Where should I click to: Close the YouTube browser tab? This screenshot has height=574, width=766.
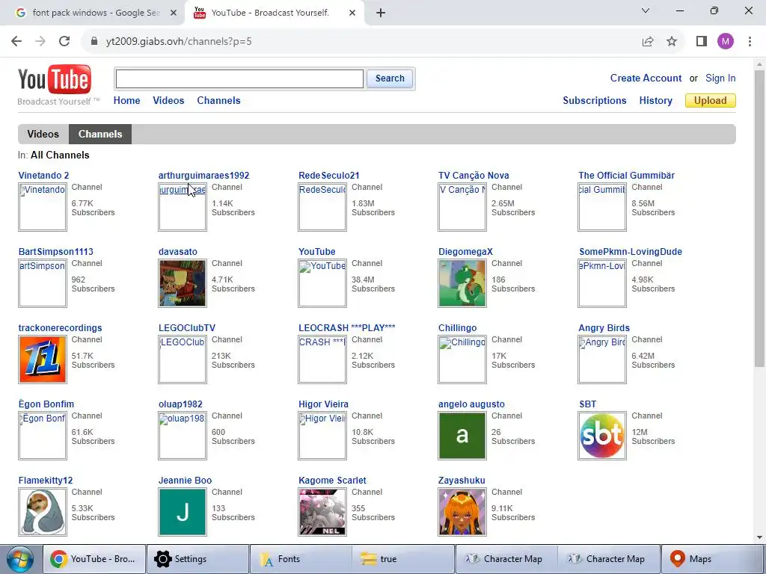(352, 13)
